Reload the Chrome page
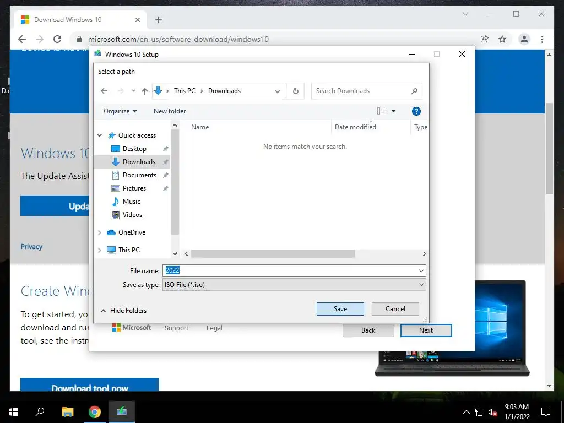The height and width of the screenshot is (423, 564). (x=57, y=39)
